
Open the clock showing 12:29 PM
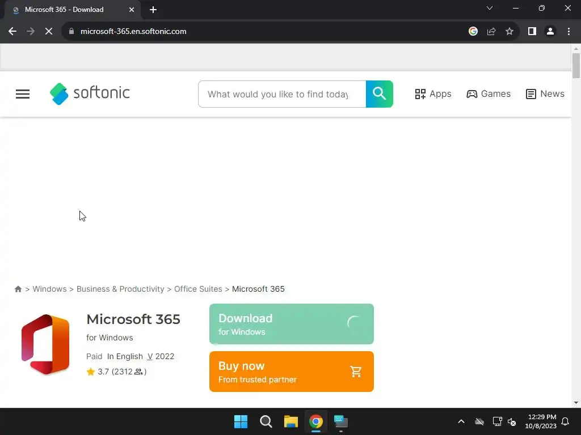[x=541, y=421]
